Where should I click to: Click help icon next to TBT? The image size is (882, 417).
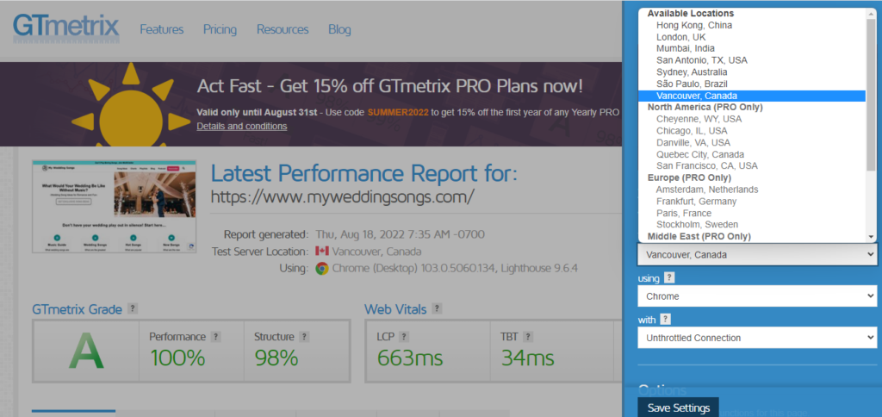click(528, 337)
